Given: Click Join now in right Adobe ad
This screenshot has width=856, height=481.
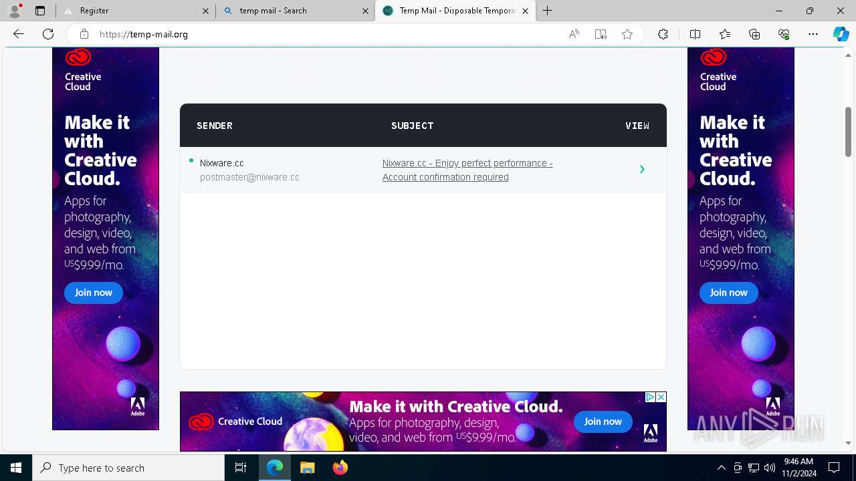Looking at the screenshot, I should click(x=729, y=293).
